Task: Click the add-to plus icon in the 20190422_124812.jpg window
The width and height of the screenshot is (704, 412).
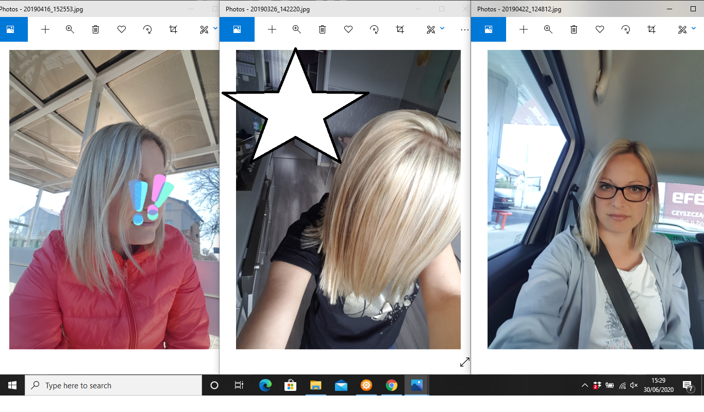Action: [x=524, y=29]
